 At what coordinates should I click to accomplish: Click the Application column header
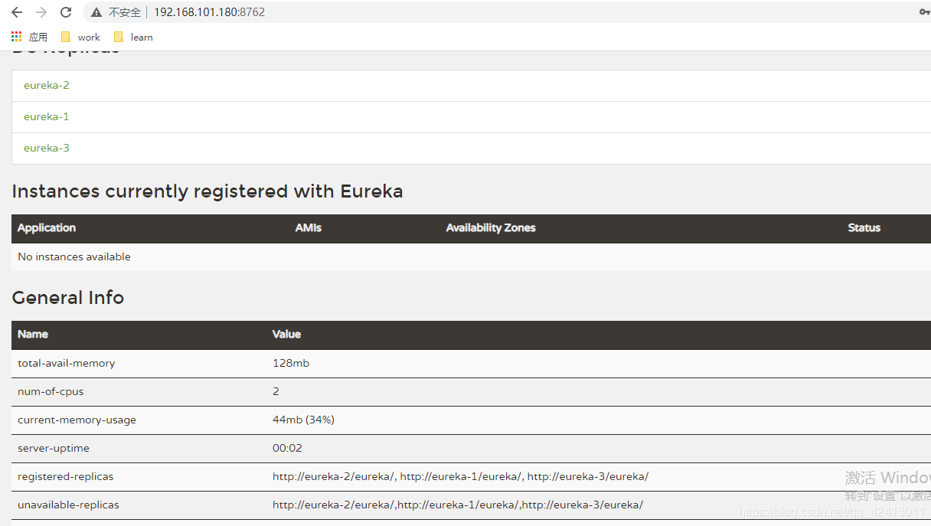pyautogui.click(x=47, y=227)
